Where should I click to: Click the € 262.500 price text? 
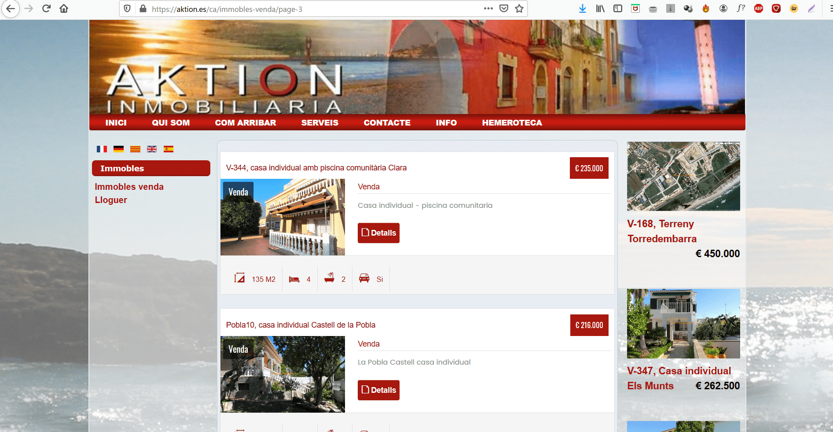718,386
